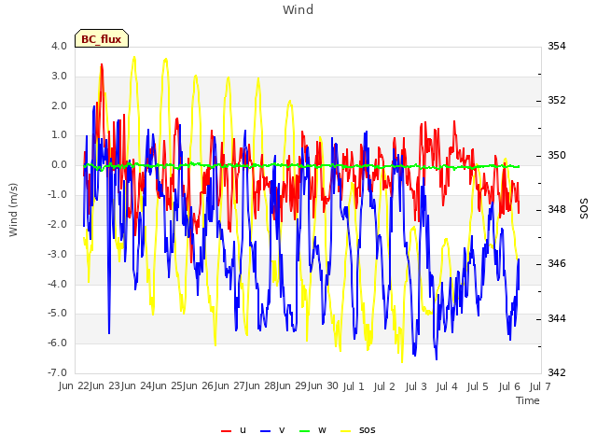Click the 'Jun 30' x-axis tick label
Viewport: 597px width, 448px height.
pyautogui.click(x=324, y=385)
